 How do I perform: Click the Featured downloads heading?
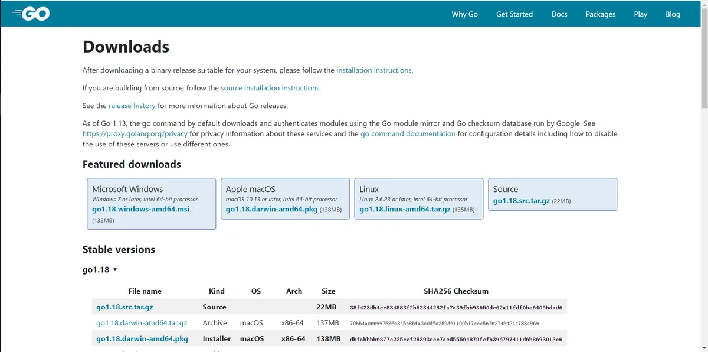[x=132, y=164]
